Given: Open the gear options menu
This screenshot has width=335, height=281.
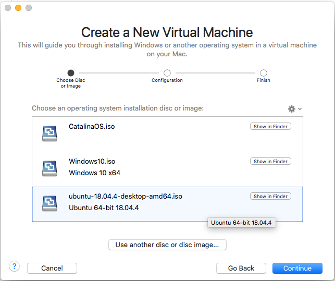Looking at the screenshot, I should point(294,109).
